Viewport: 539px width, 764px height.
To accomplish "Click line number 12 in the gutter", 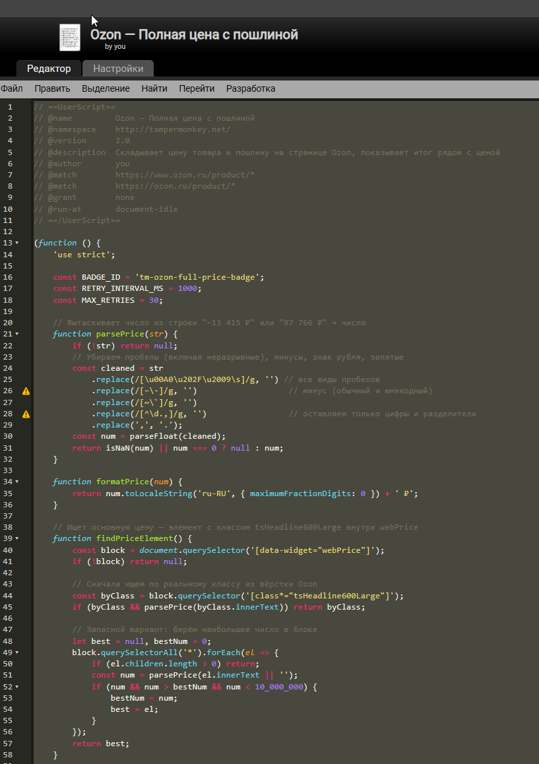I will point(8,232).
